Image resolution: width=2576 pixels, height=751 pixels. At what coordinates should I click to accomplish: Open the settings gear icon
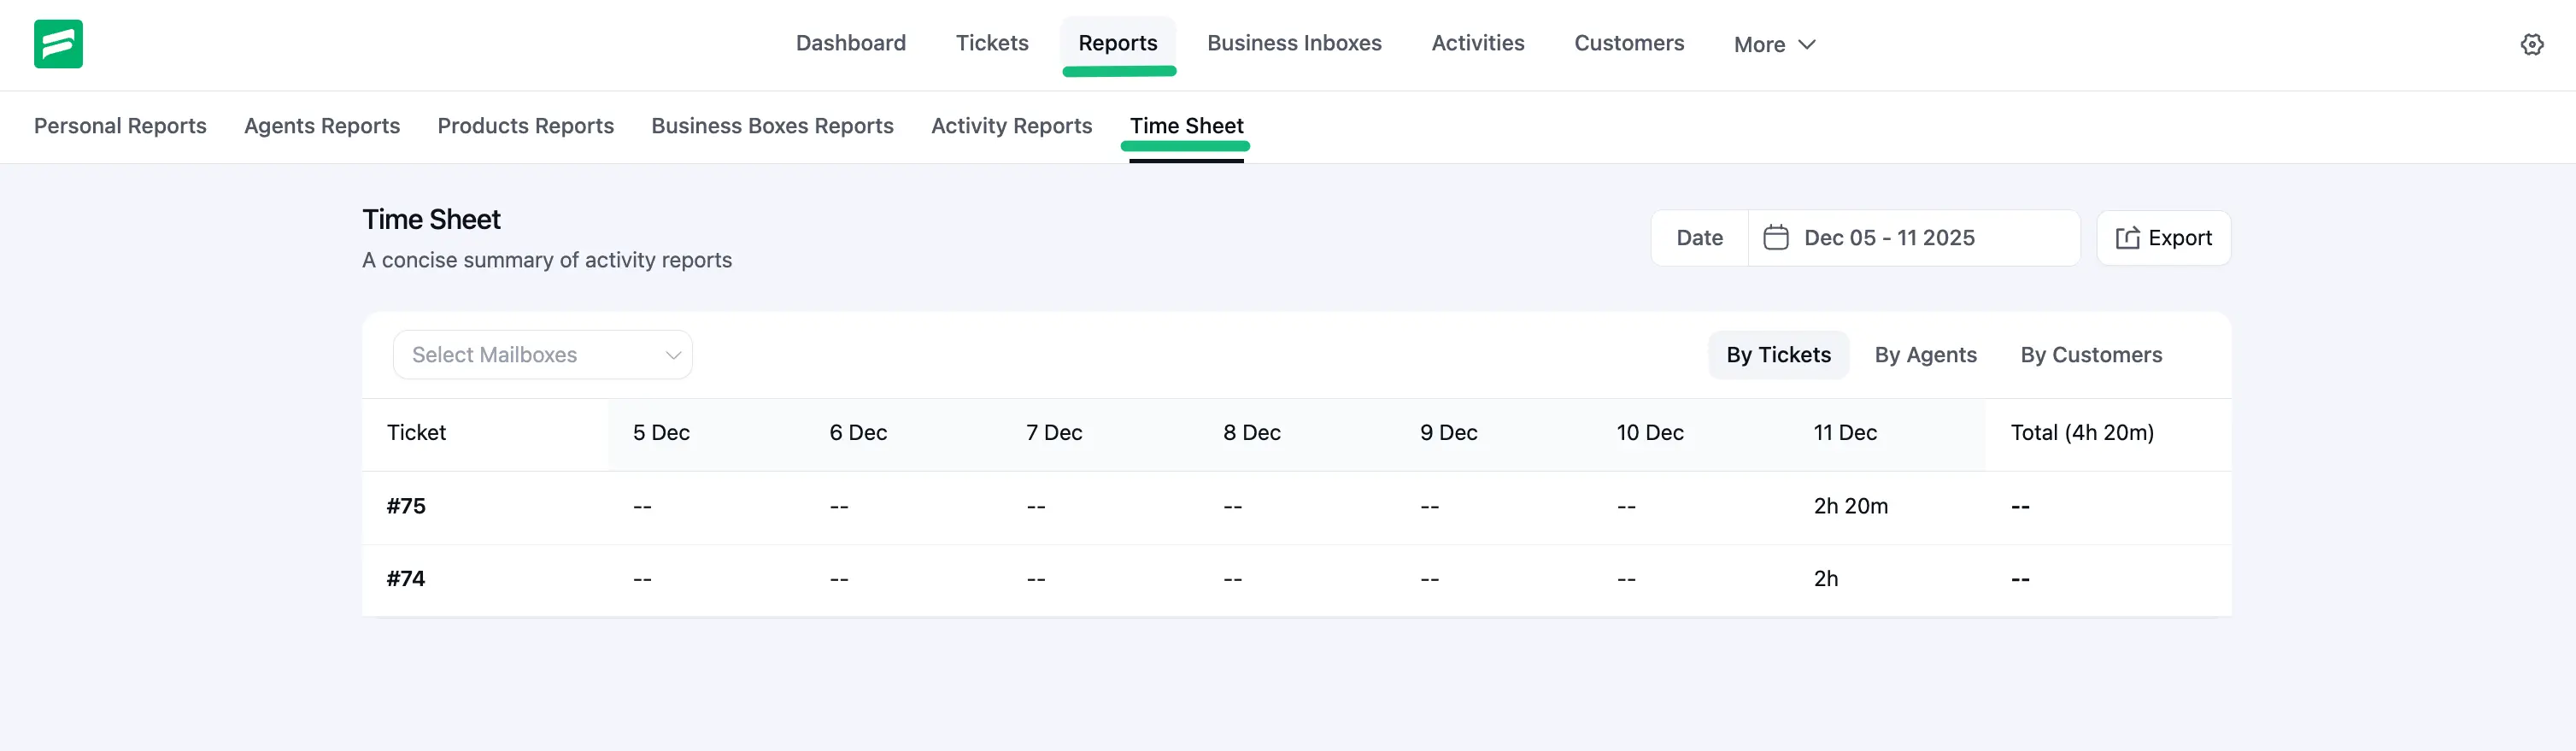click(2531, 44)
